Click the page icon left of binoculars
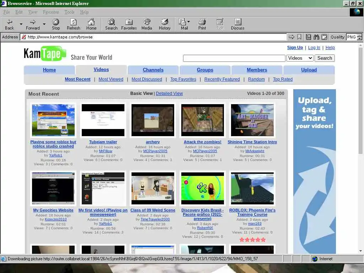The image size is (364, 273). pyautogui.click(x=308, y=37)
